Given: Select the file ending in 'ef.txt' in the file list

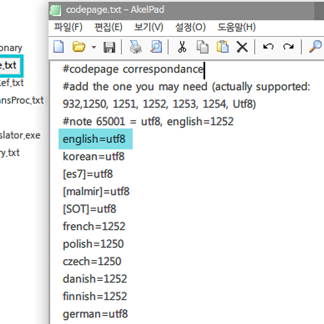Looking at the screenshot, I should click(x=12, y=83).
